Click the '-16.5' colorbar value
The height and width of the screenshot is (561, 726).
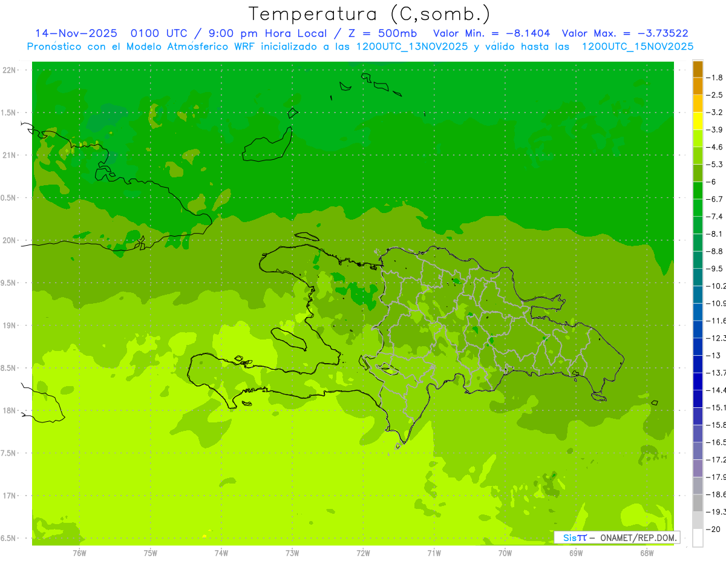716,442
